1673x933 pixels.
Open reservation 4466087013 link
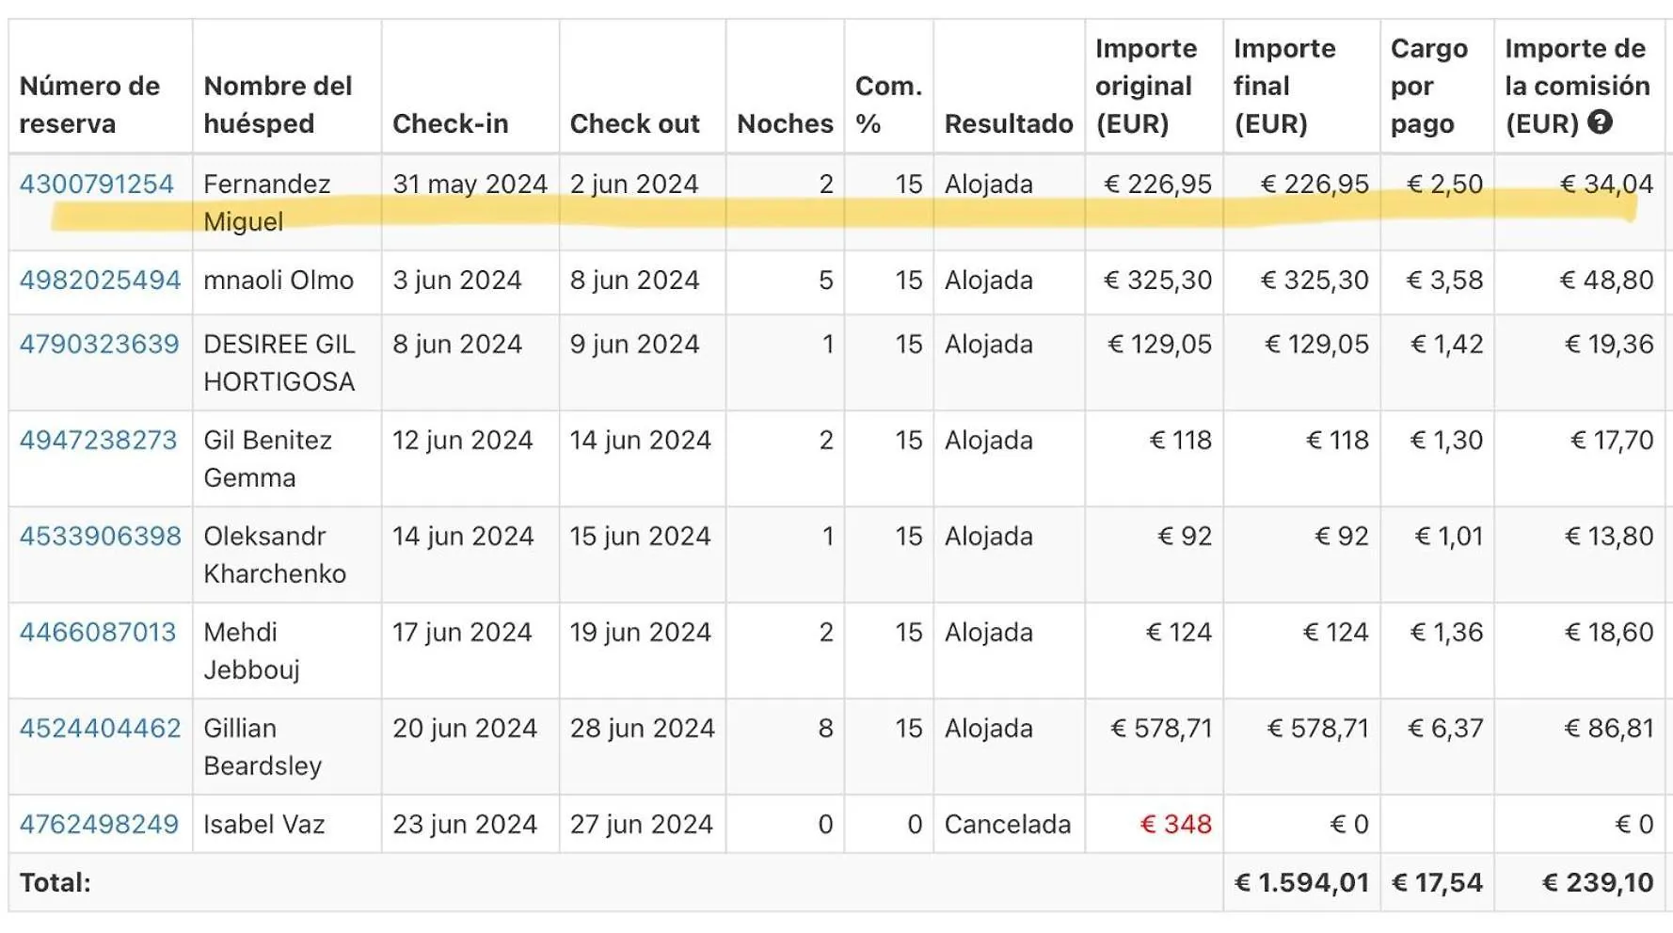click(98, 632)
